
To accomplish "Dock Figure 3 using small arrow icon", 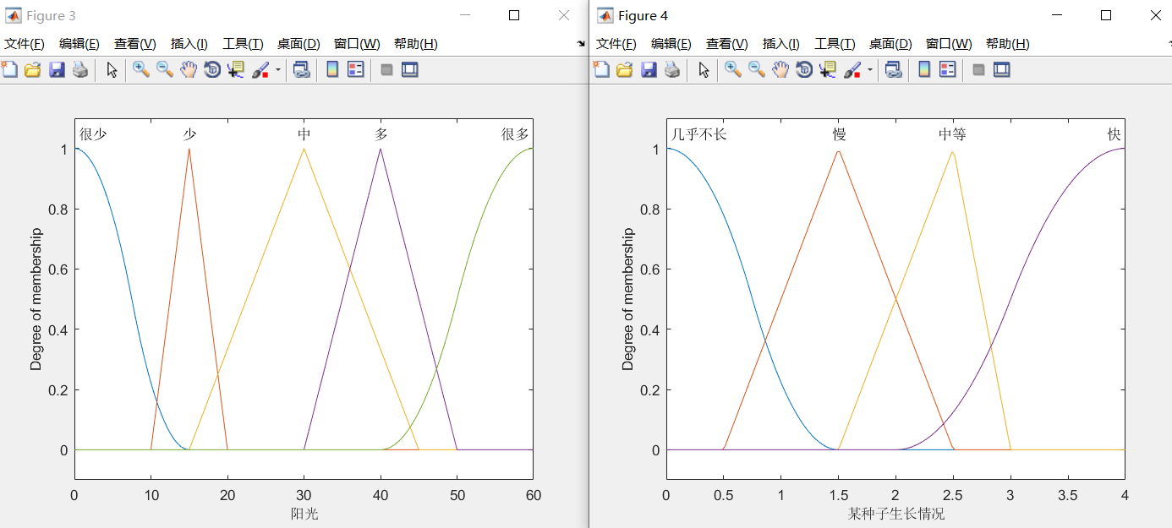I will [x=581, y=43].
